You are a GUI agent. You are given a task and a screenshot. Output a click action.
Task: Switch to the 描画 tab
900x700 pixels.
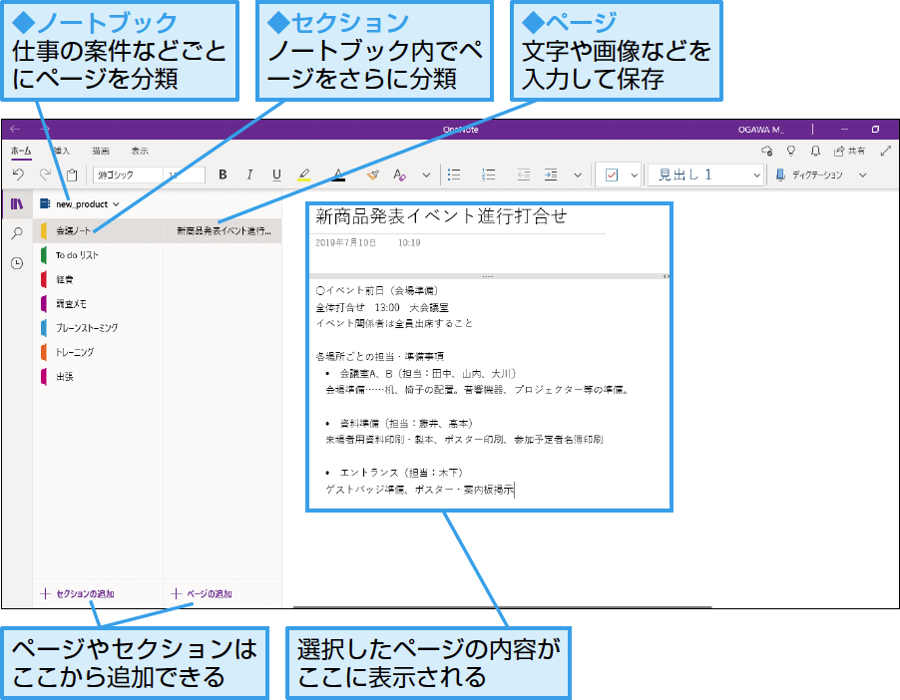tap(101, 151)
